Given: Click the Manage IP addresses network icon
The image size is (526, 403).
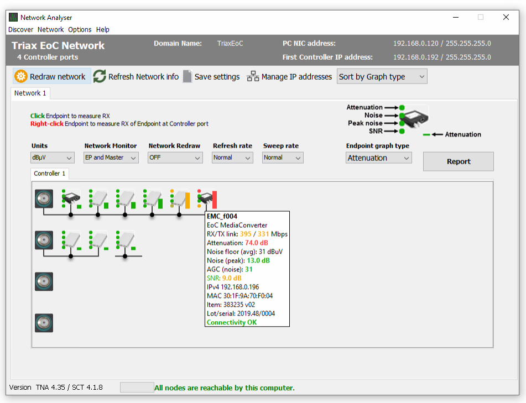Looking at the screenshot, I should pos(253,76).
